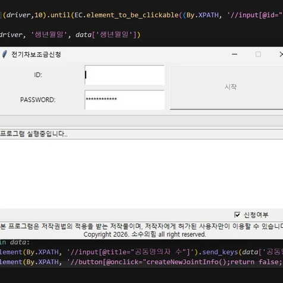Click the 'ID:' label

click(x=38, y=75)
